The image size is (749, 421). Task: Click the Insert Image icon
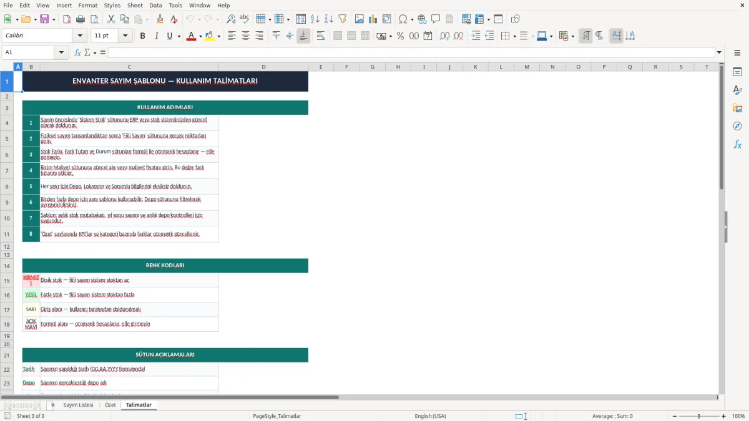360,19
